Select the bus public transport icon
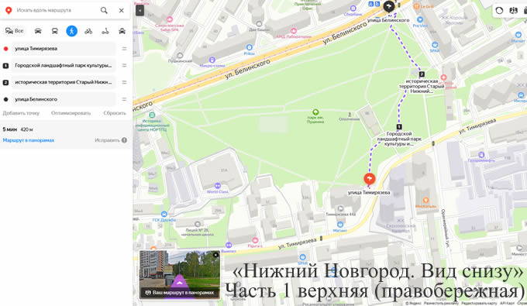This screenshot has width=527, height=306. [x=55, y=31]
